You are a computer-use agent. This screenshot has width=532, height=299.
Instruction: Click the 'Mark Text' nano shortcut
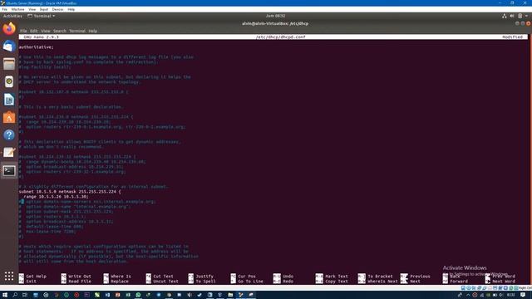pos(332,277)
